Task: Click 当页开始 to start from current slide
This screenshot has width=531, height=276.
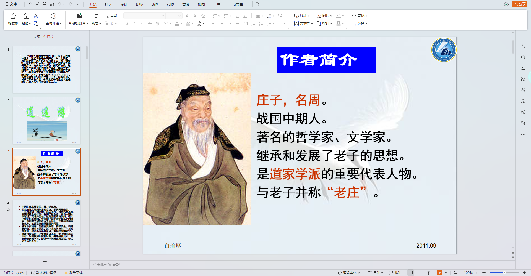Action: (x=54, y=19)
